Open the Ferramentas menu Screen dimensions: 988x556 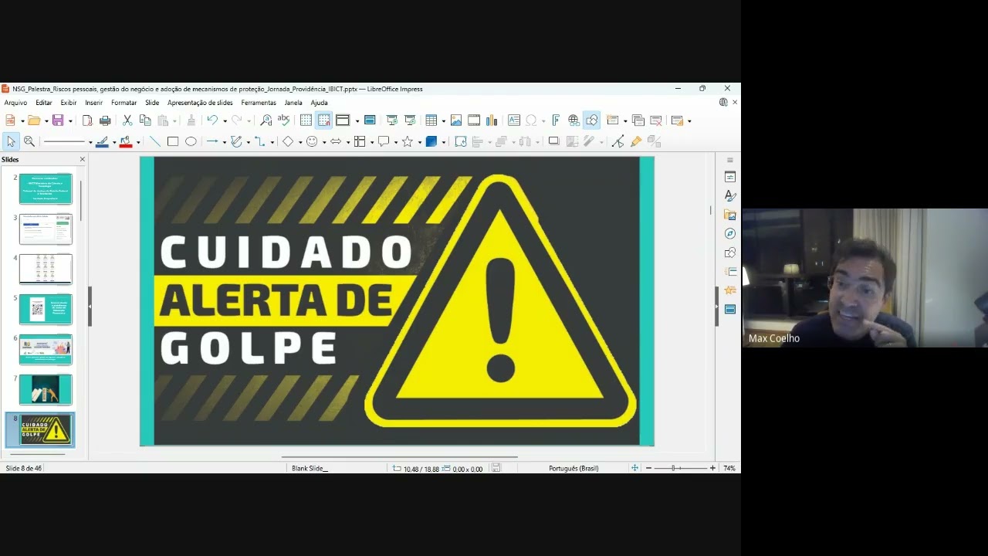(x=259, y=103)
